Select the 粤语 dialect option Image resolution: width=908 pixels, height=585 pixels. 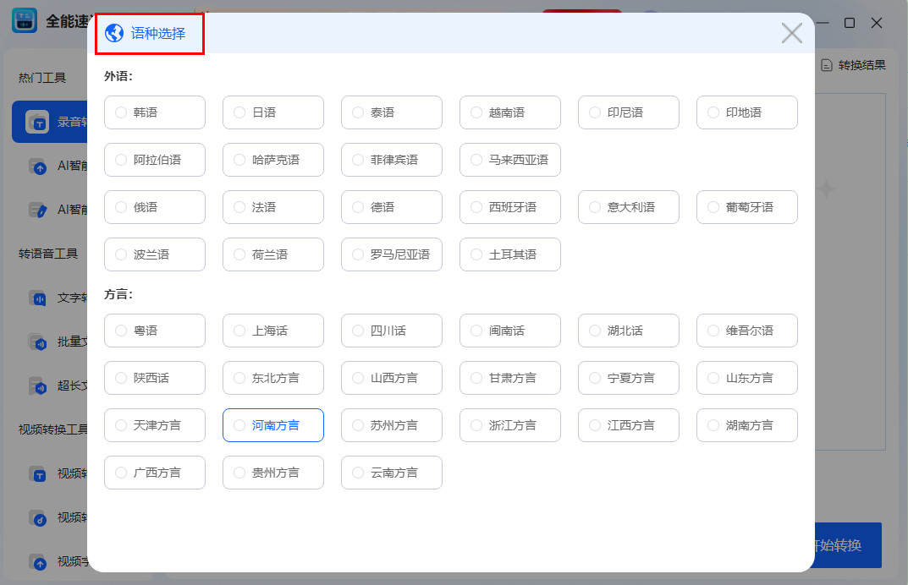[x=155, y=331]
